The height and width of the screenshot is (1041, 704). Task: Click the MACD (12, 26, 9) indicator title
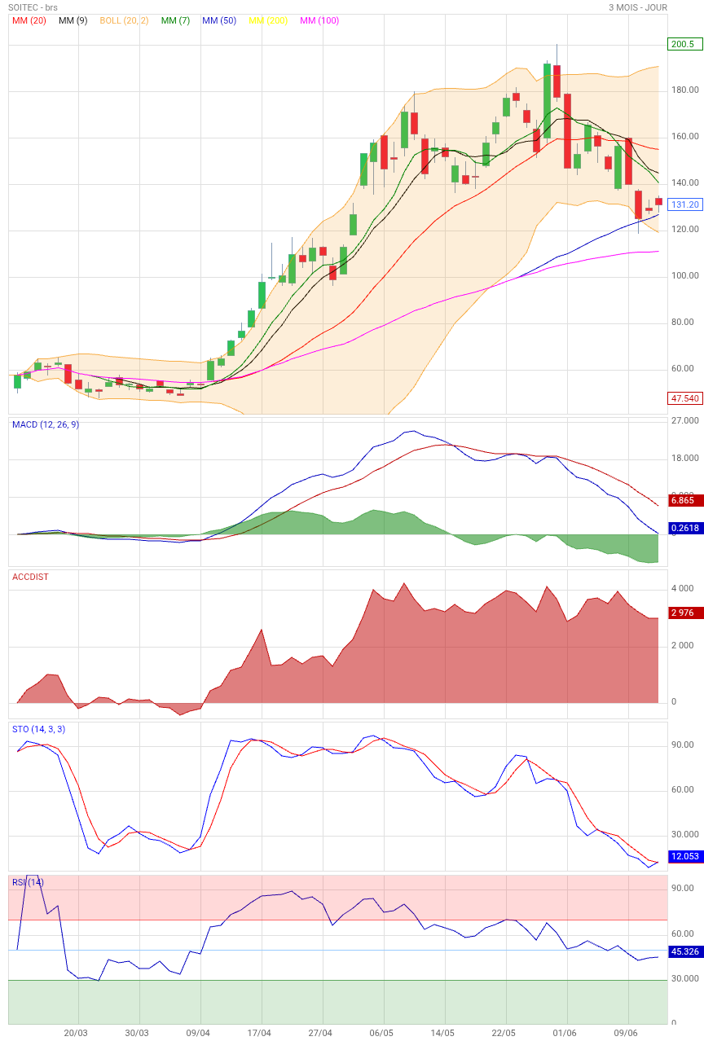46,424
